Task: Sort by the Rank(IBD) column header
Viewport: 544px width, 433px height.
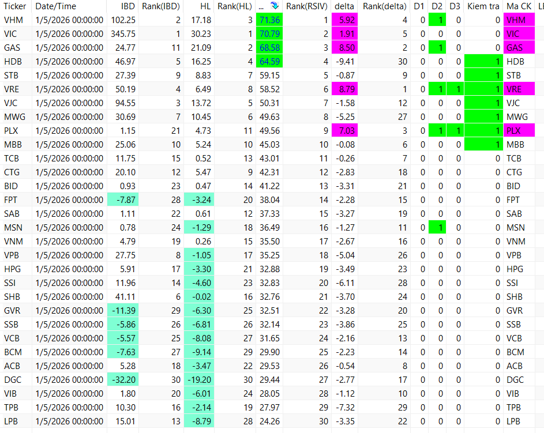Action: click(161, 6)
